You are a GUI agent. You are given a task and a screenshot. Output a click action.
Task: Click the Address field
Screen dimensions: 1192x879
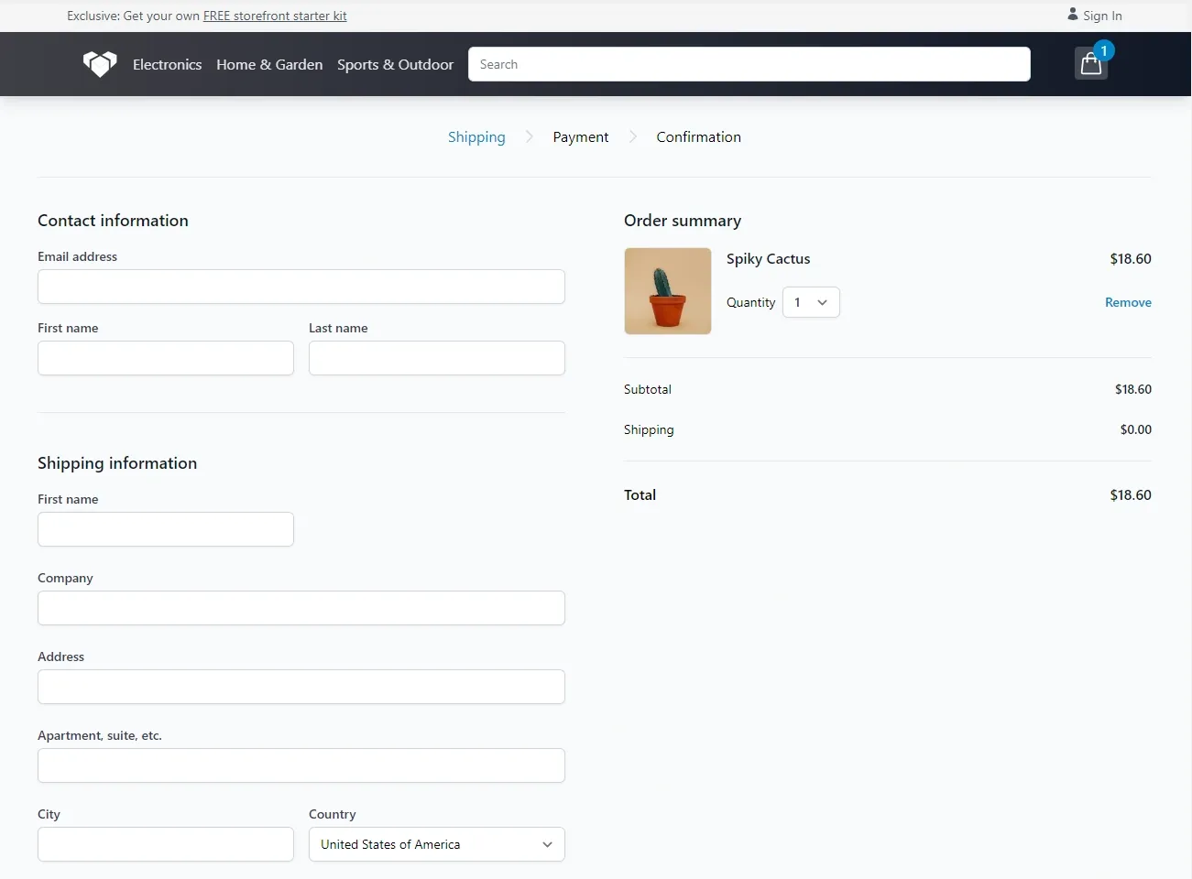coord(301,687)
